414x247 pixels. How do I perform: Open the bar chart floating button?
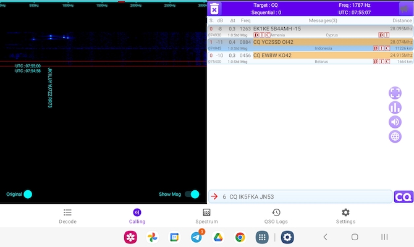point(395,107)
